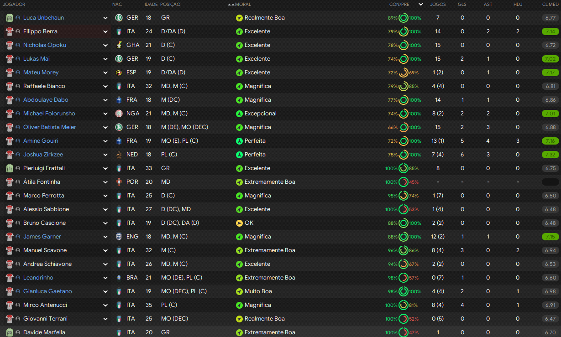Open the dropdown arrow beside Leandrinho
Viewport: 561px width, 337px height.
pos(105,278)
